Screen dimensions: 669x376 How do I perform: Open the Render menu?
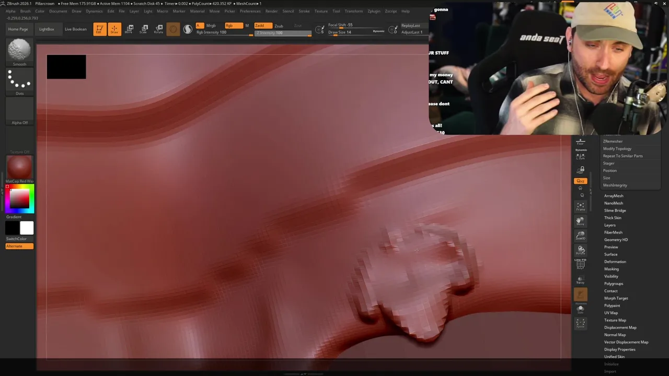tap(271, 11)
